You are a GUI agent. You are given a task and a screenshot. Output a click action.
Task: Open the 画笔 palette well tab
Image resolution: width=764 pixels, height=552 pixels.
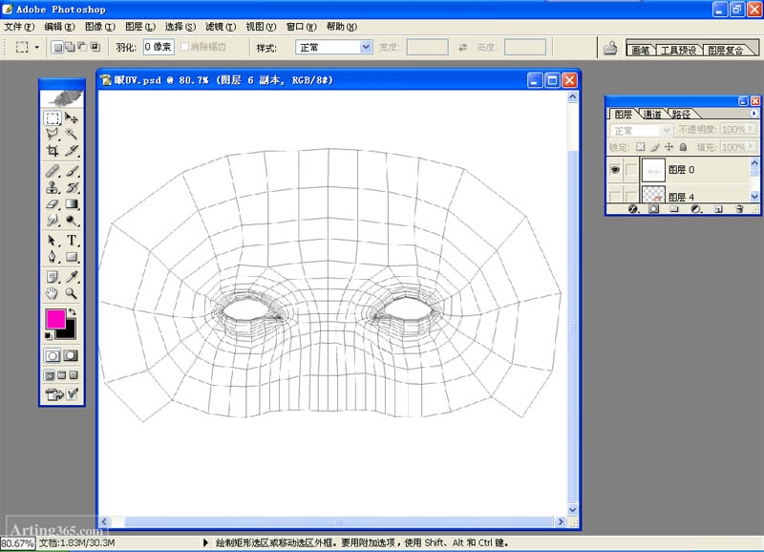[x=641, y=50]
